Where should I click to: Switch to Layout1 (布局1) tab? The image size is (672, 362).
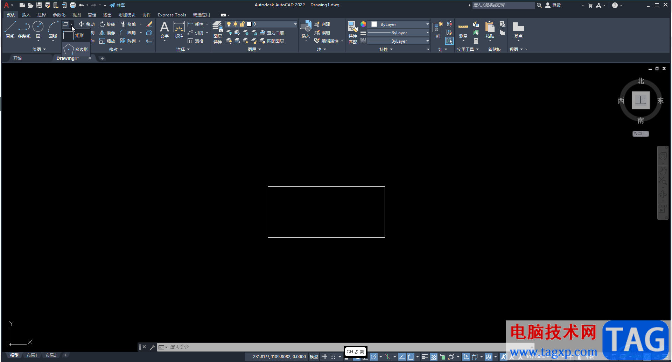[x=32, y=355]
